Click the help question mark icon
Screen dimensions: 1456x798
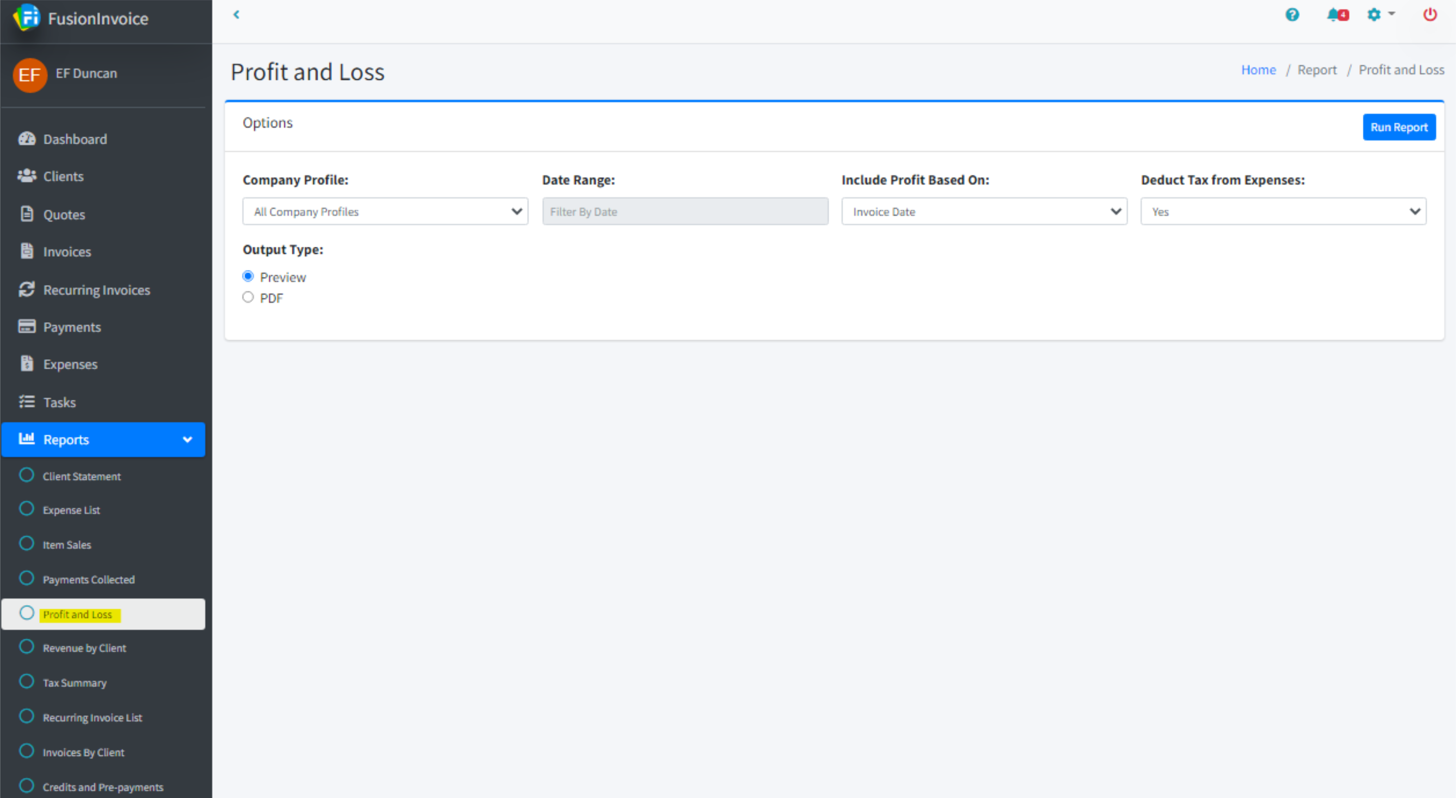[1291, 15]
